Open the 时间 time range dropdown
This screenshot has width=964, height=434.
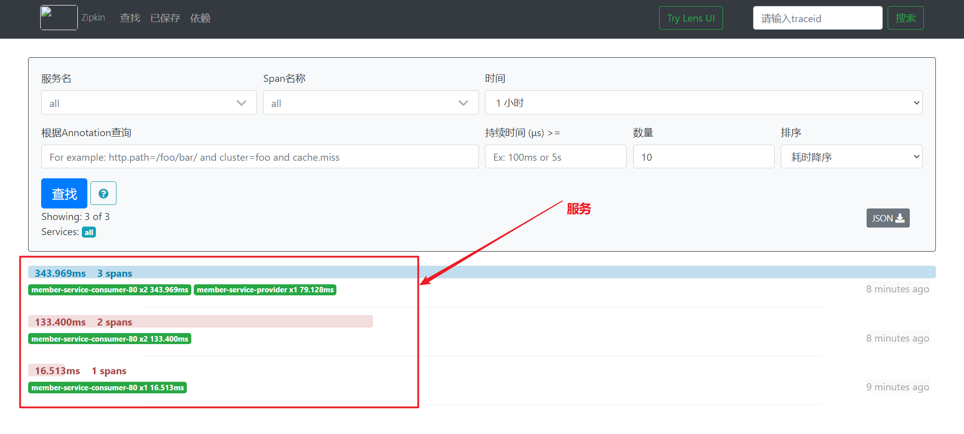(703, 103)
